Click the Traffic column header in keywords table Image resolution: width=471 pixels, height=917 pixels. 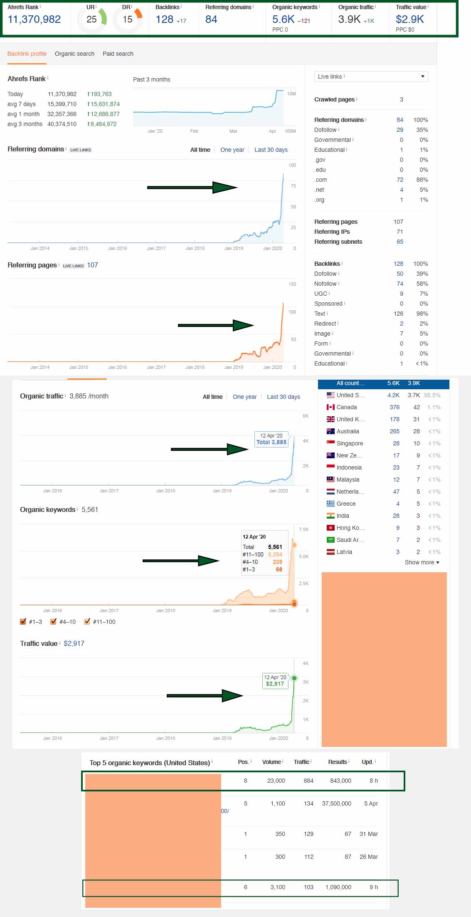coord(301,762)
